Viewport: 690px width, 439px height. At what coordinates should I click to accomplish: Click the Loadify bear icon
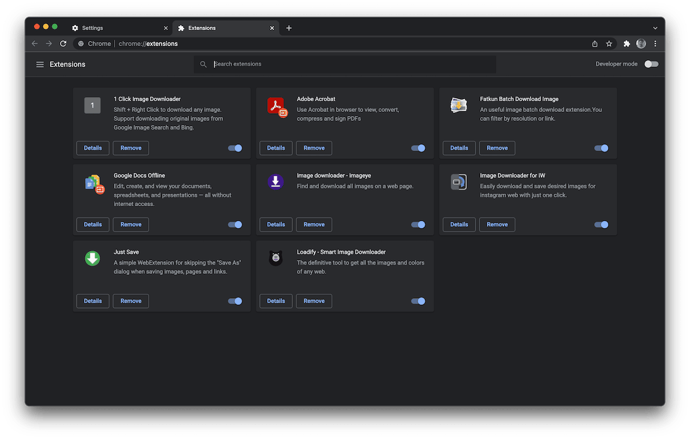click(275, 258)
